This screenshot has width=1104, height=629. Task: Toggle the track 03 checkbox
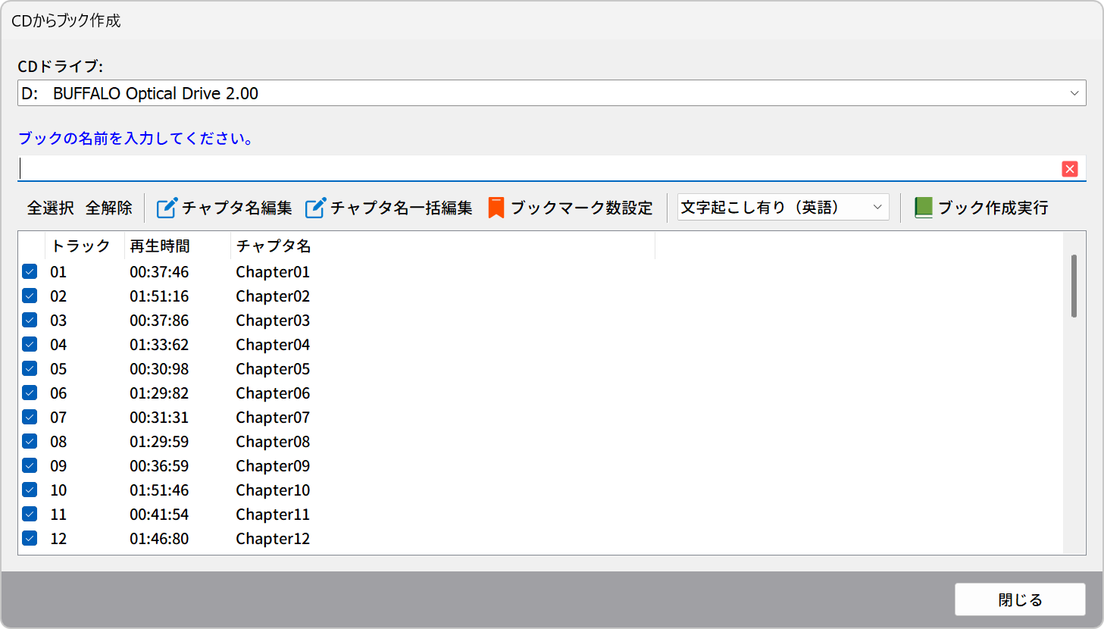(x=30, y=320)
